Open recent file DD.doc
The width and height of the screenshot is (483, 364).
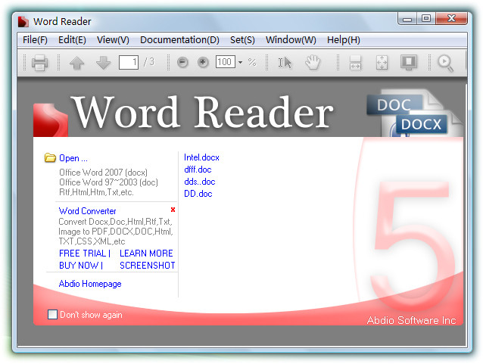click(x=198, y=194)
